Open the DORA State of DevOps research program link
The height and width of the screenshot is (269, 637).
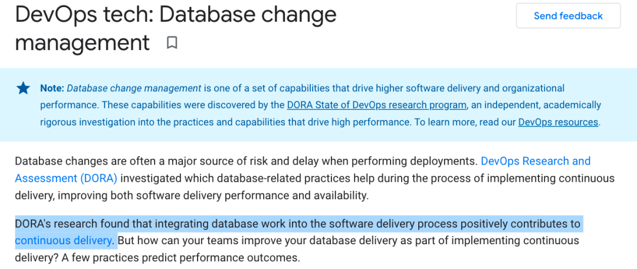pyautogui.click(x=376, y=105)
